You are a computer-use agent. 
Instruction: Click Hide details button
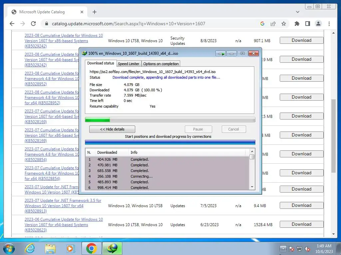112,129
